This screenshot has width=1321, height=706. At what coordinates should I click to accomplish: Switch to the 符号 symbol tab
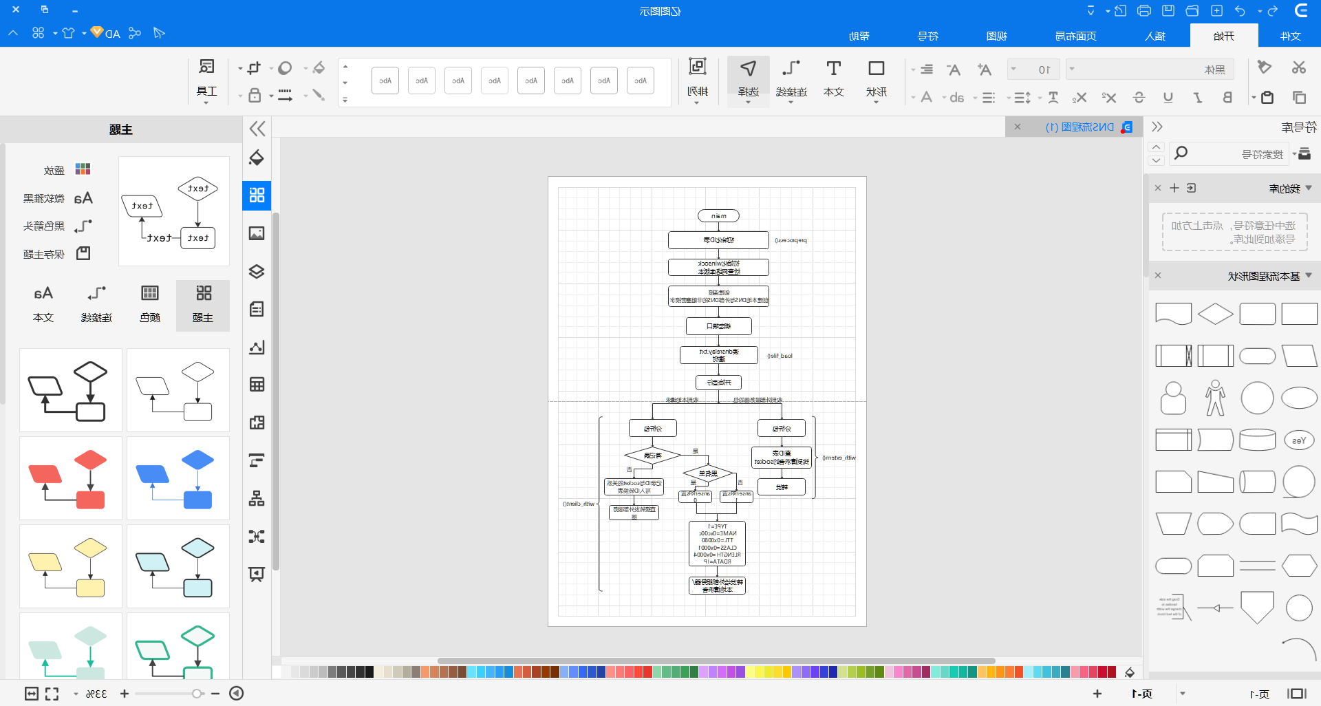927,36
